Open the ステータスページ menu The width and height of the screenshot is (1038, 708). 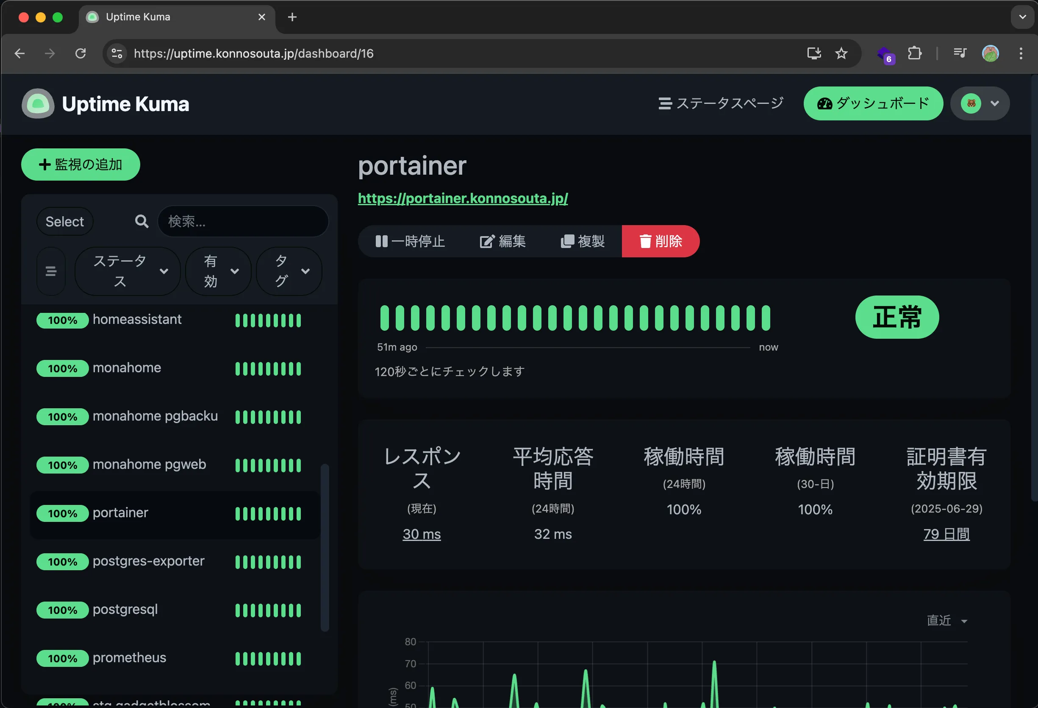click(x=720, y=103)
